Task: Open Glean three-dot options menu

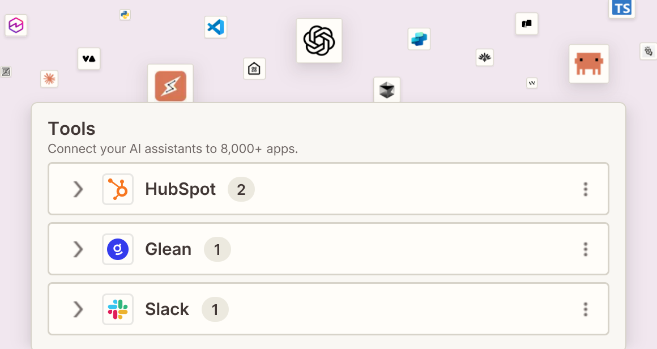Action: tap(585, 249)
